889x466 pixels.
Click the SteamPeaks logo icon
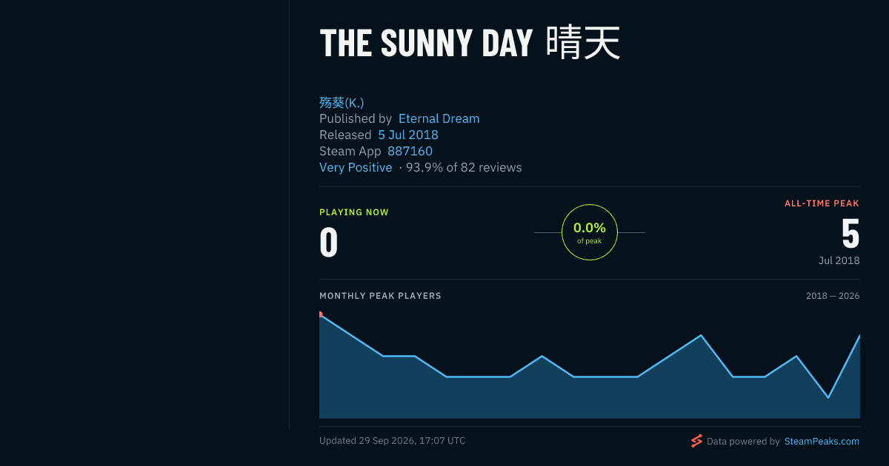tap(696, 441)
